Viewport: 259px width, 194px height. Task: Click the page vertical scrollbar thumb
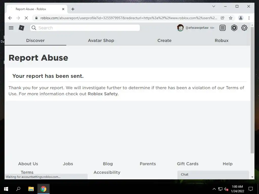point(252,90)
